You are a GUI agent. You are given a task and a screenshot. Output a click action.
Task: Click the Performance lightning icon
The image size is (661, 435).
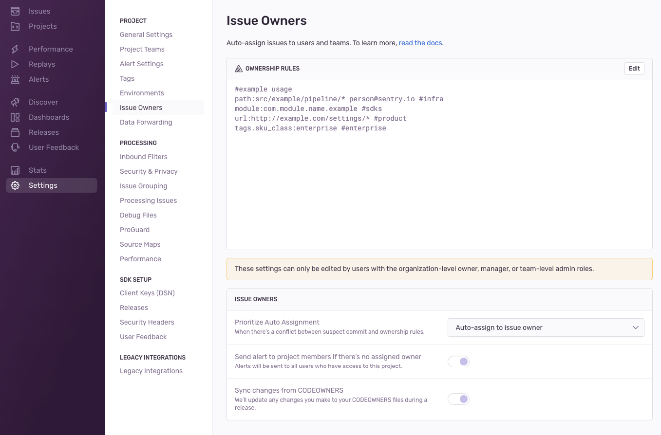point(15,49)
